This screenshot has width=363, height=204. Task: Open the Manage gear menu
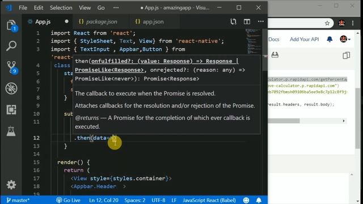point(11,185)
